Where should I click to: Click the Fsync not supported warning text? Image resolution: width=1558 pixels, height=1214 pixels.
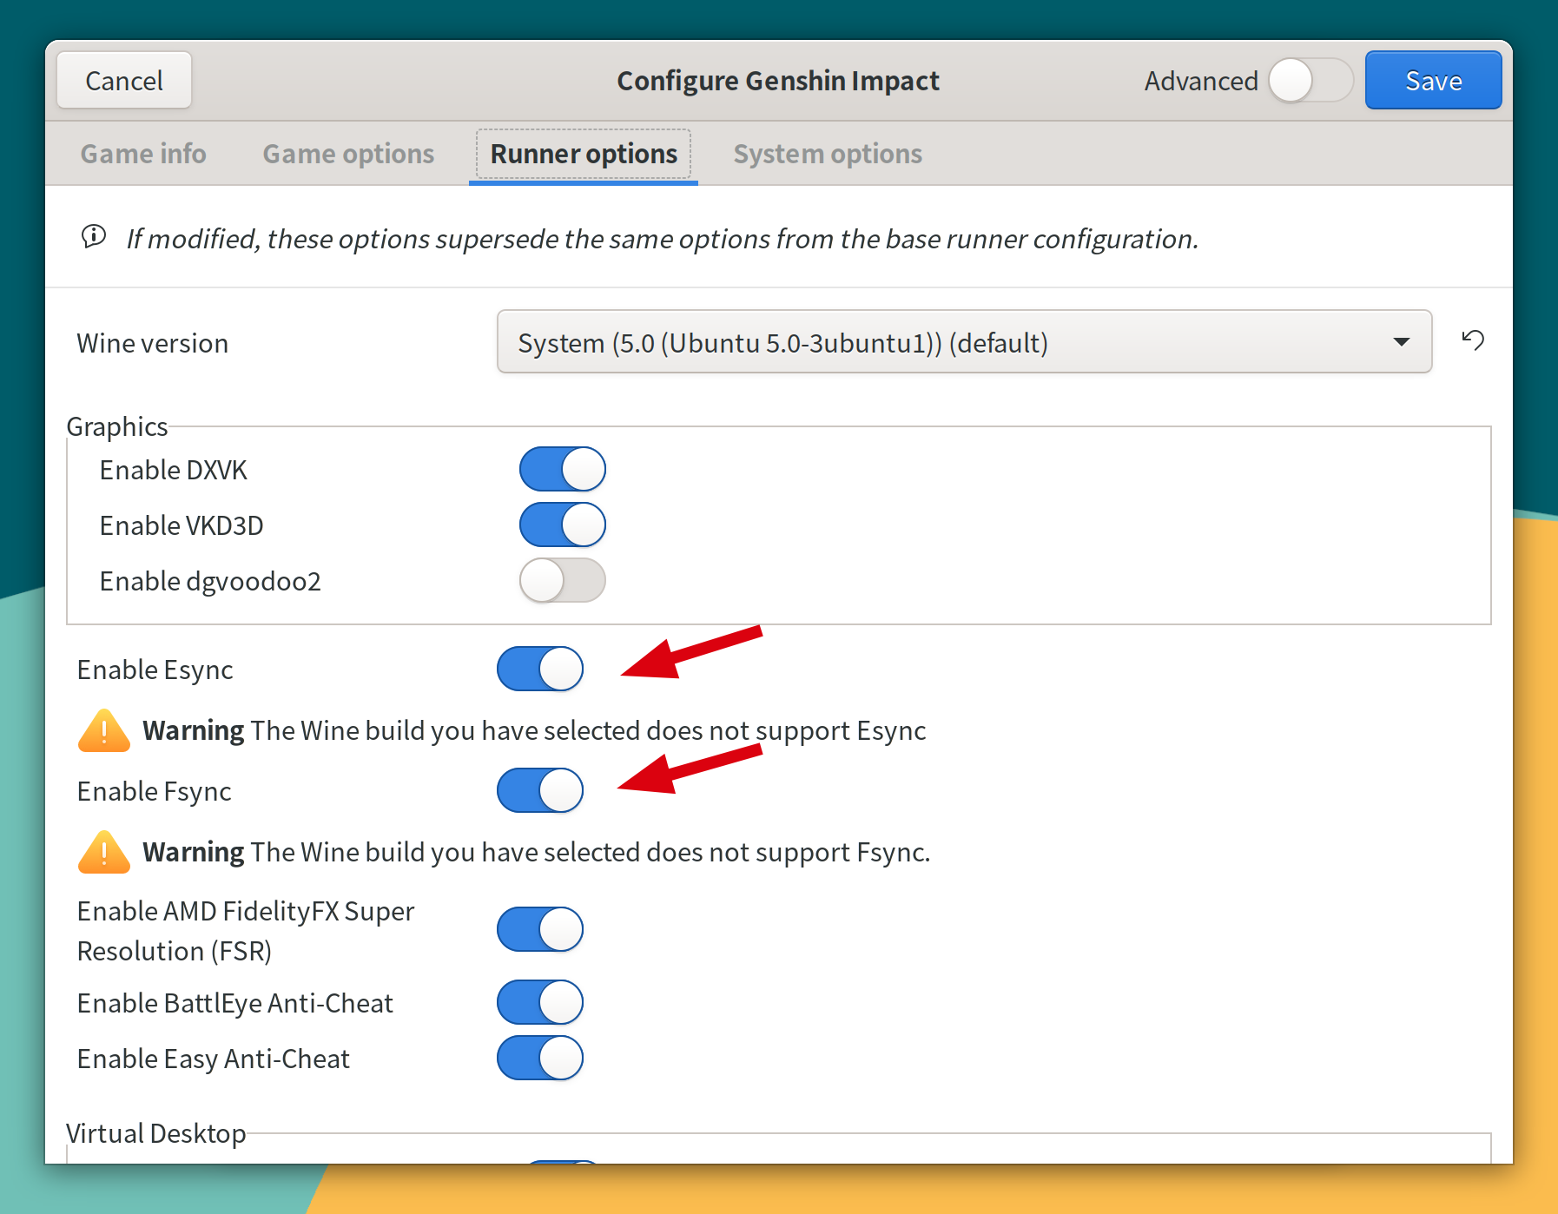[537, 852]
